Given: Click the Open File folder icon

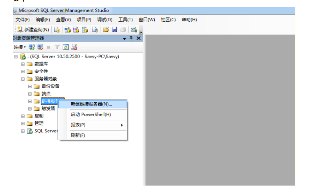Looking at the screenshot, I should 106,29.
